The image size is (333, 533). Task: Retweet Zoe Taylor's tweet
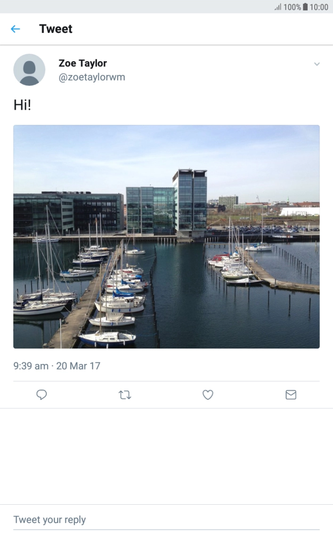[125, 395]
